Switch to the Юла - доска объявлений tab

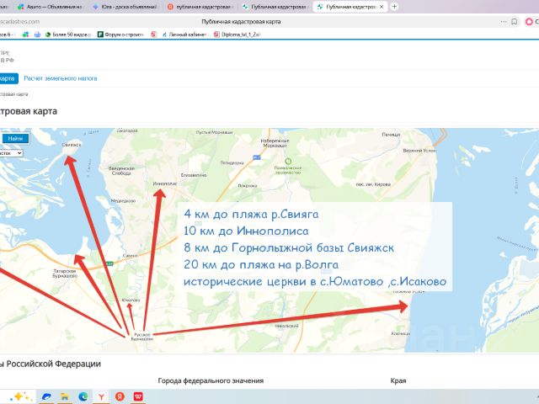[125, 7]
